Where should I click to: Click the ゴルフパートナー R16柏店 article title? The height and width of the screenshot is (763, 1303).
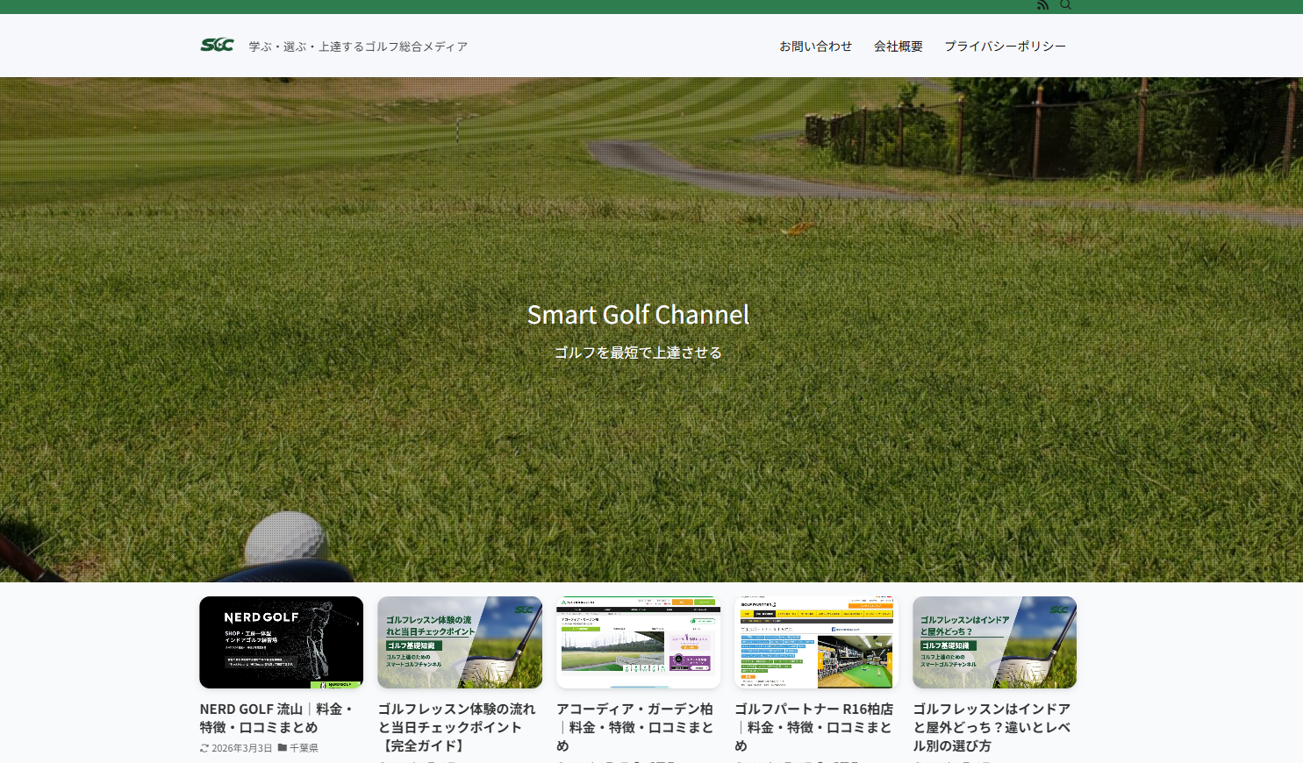pyautogui.click(x=813, y=726)
